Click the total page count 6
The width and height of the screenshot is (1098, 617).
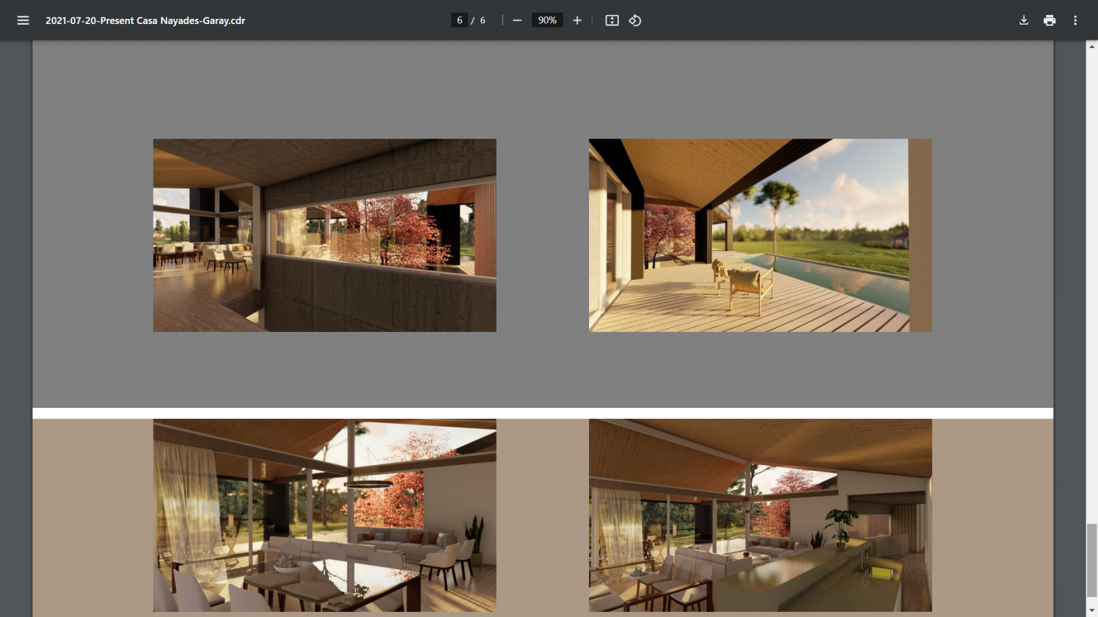[x=482, y=20]
